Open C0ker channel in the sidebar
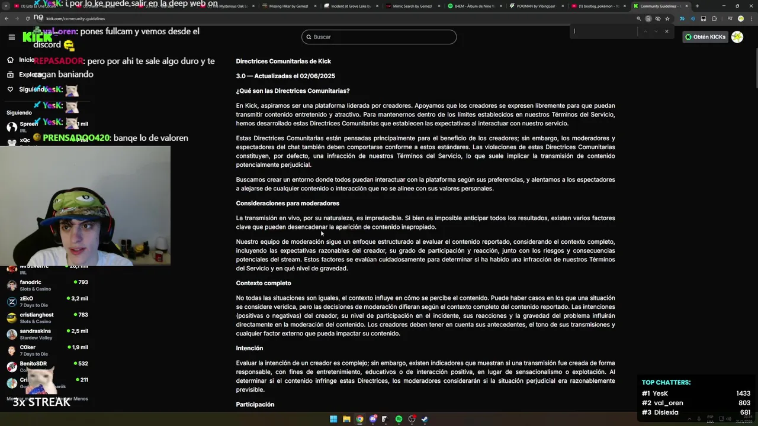Image resolution: width=758 pixels, height=426 pixels. tap(47, 350)
